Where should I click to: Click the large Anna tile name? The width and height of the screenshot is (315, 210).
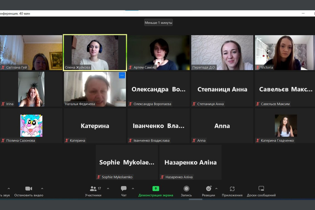tap(222, 126)
